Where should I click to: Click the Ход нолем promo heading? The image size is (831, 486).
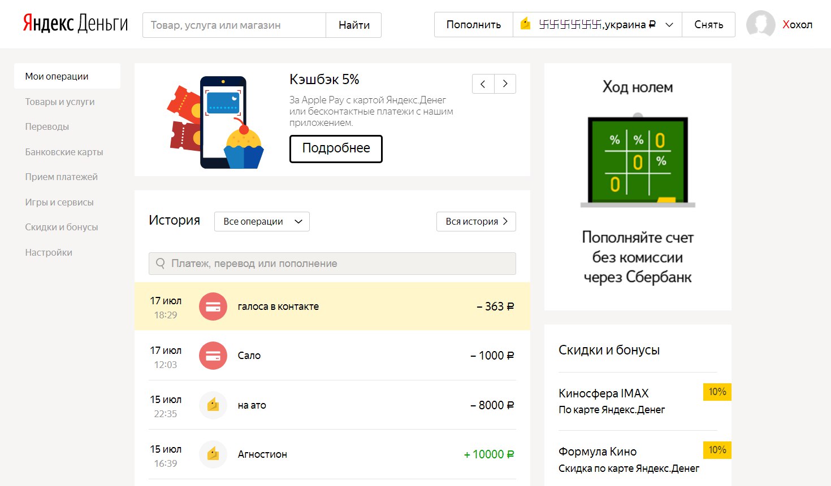(x=638, y=87)
